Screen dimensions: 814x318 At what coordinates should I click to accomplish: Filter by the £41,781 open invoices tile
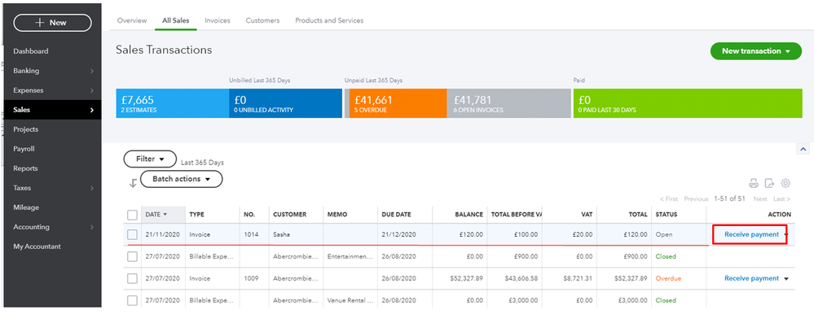[508, 103]
